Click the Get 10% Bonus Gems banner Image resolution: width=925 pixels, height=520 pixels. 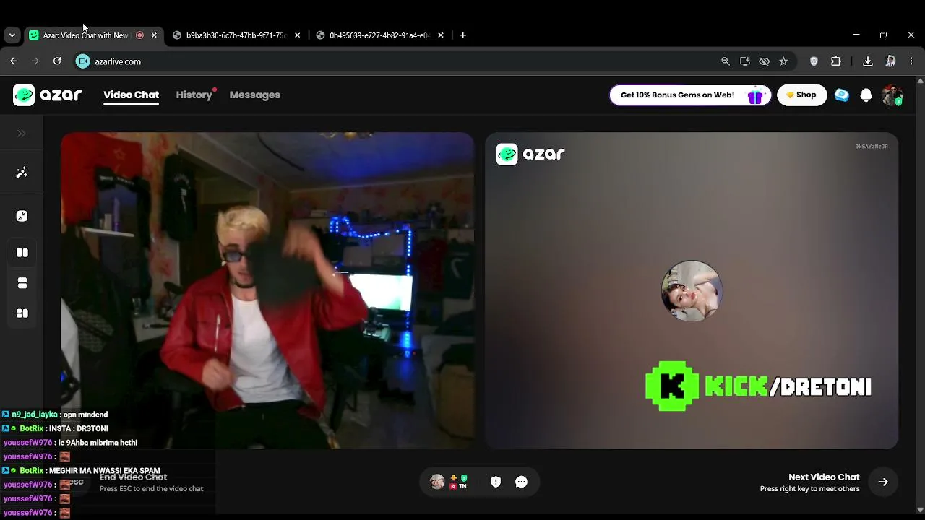pyautogui.click(x=690, y=95)
